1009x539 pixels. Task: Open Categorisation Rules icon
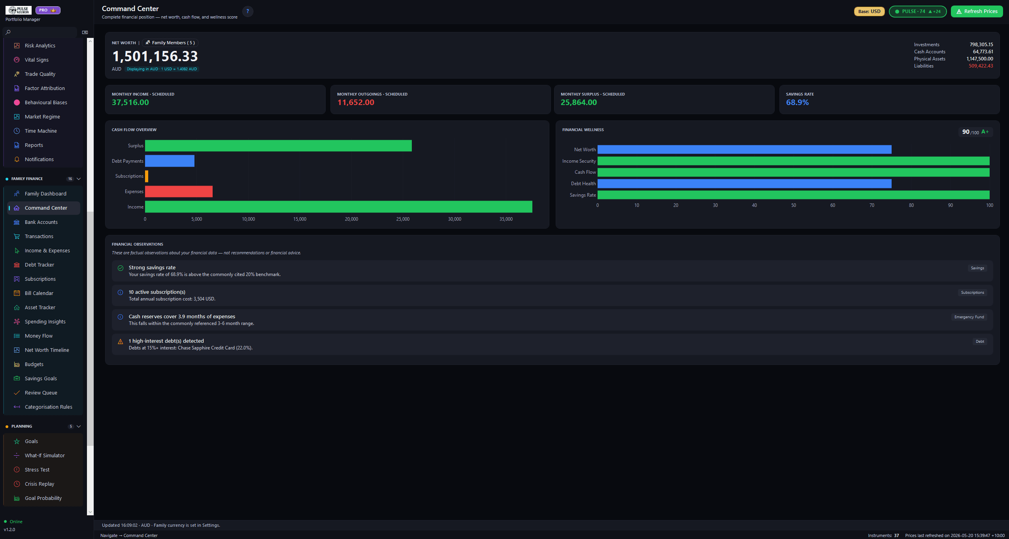pyautogui.click(x=17, y=407)
